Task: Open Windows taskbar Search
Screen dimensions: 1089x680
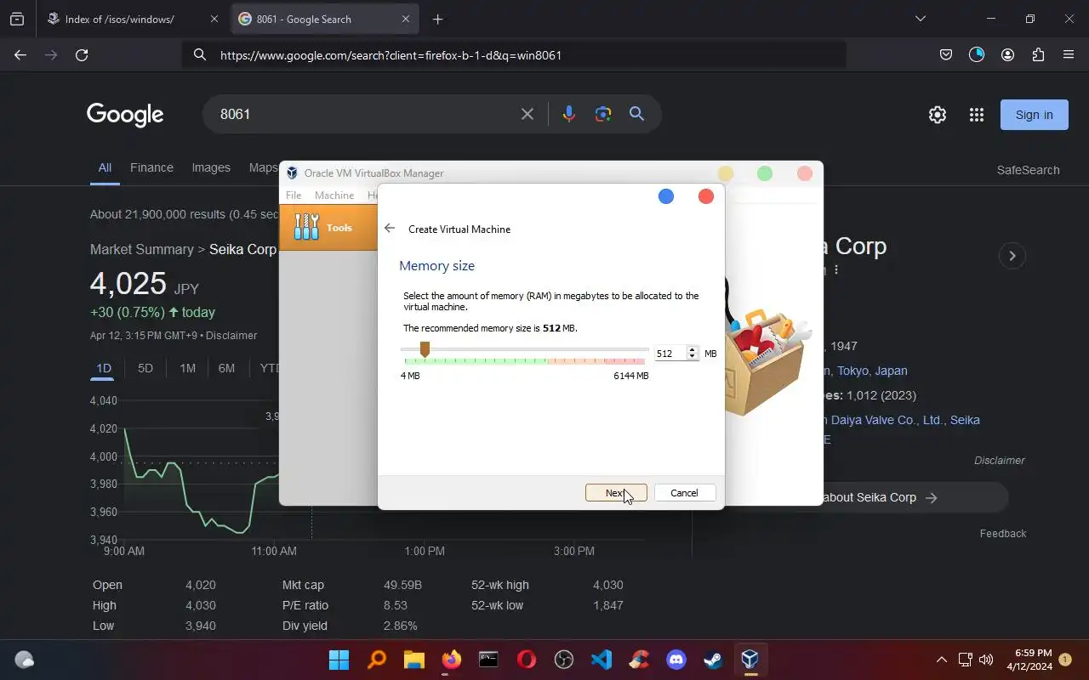Action: click(377, 660)
